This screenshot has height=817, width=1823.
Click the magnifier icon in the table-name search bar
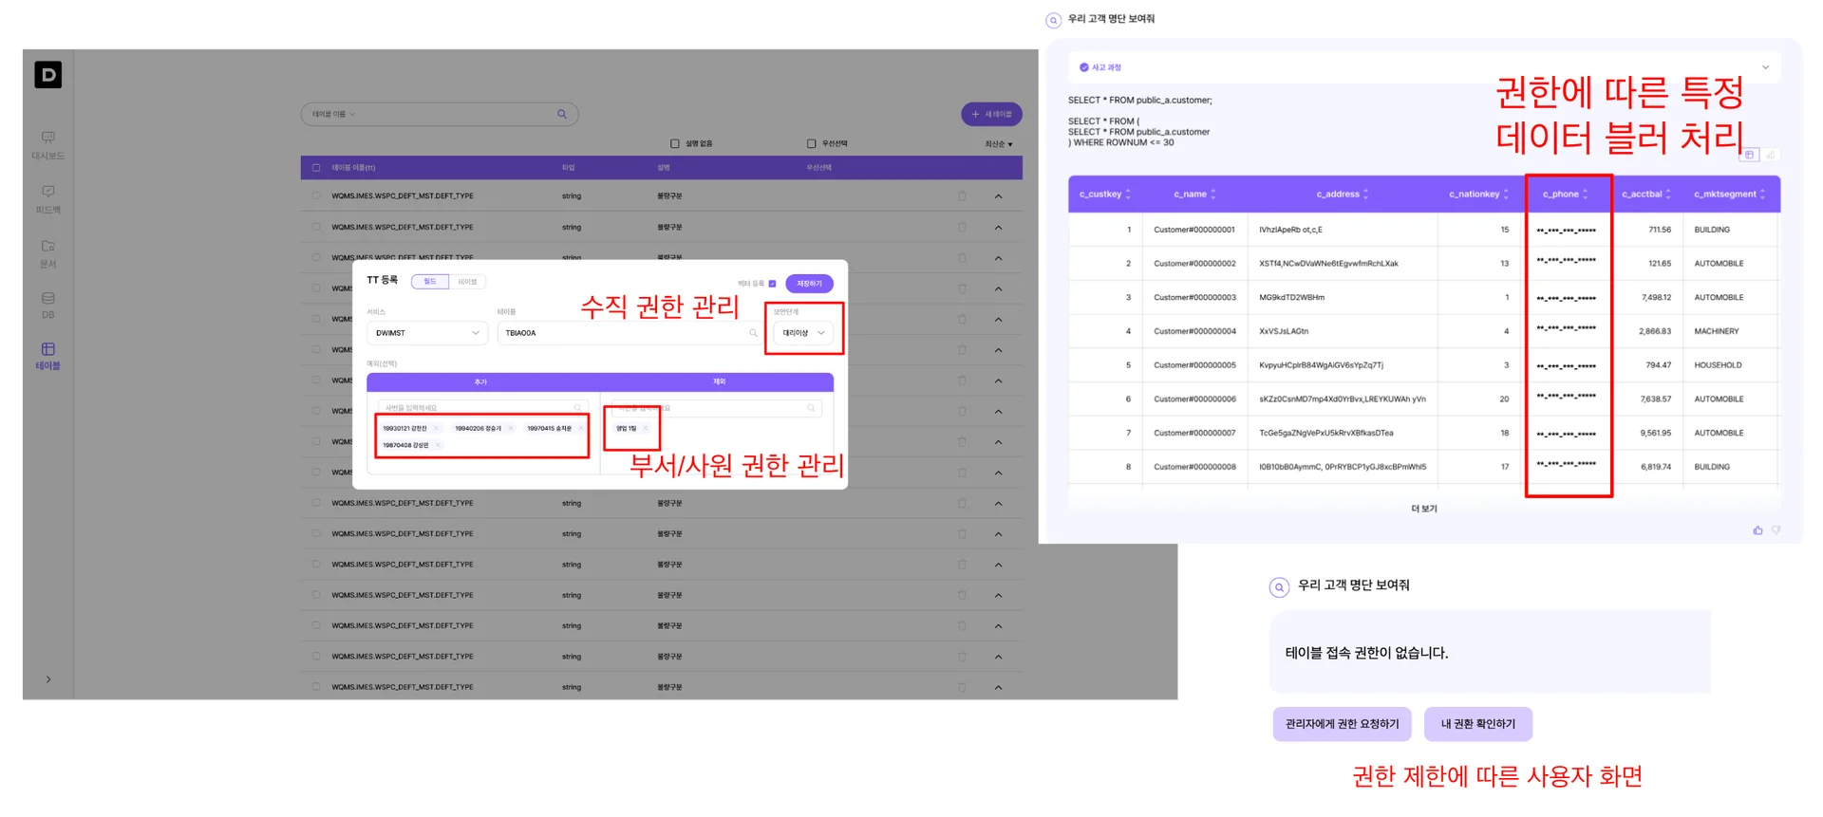562,114
